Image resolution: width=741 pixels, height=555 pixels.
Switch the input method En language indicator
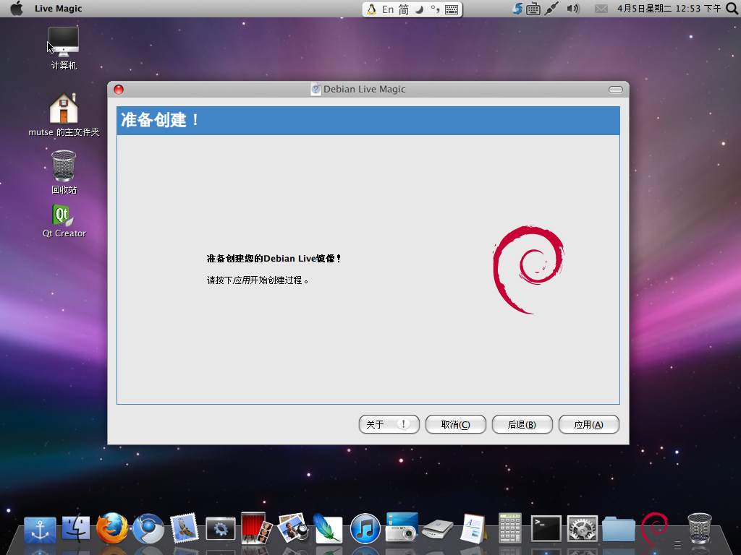pyautogui.click(x=388, y=9)
